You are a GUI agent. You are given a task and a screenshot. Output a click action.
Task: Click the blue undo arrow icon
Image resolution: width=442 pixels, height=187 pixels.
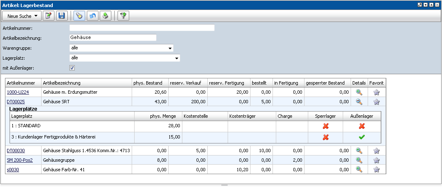pyautogui.click(x=93, y=16)
